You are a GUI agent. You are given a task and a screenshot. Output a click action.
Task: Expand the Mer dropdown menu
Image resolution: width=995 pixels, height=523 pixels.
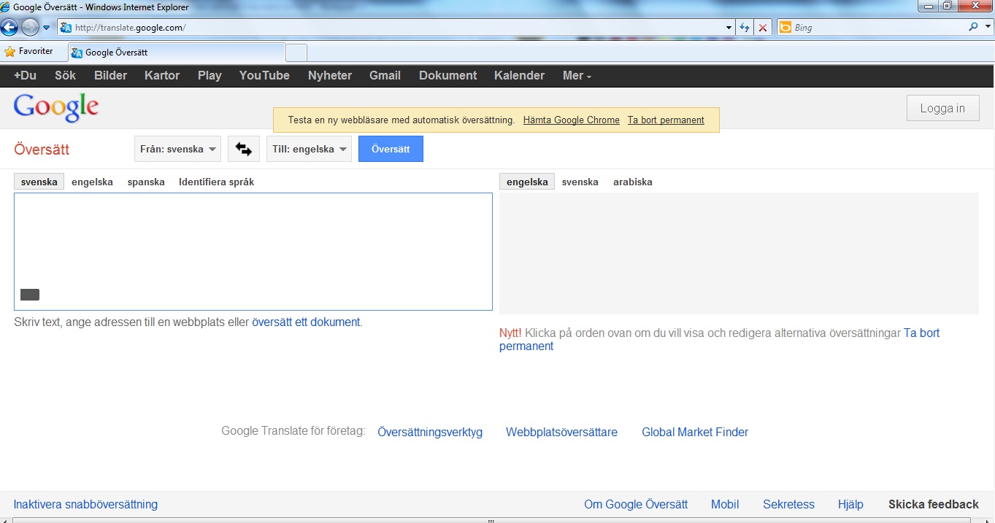click(577, 75)
